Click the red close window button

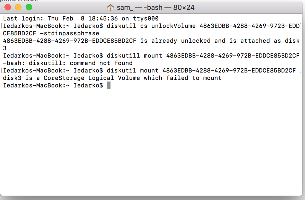(7, 7)
